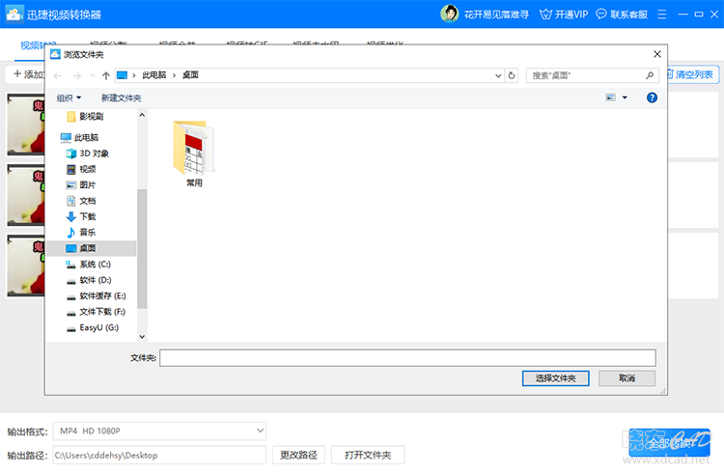This screenshot has width=724, height=474.
Task: Click the 打开文件夹 button
Action: click(368, 455)
